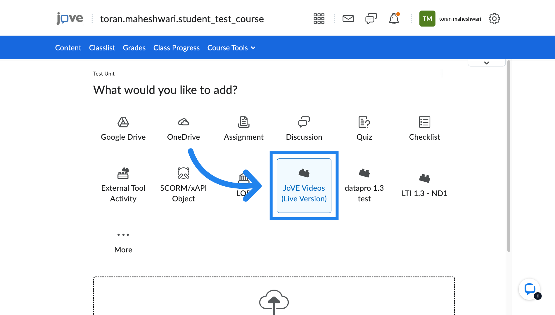This screenshot has height=315, width=555.
Task: Click the upload cloud drop area
Action: 274,296
